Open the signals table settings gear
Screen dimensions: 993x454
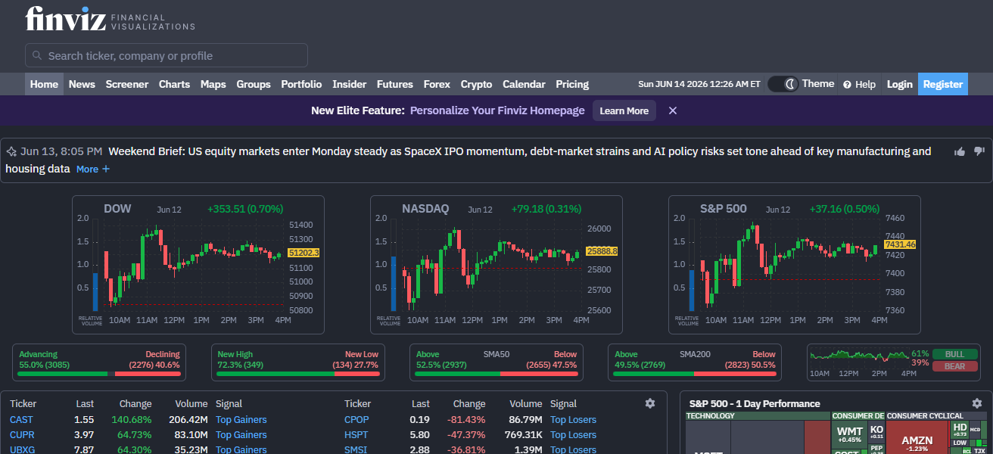[649, 403]
